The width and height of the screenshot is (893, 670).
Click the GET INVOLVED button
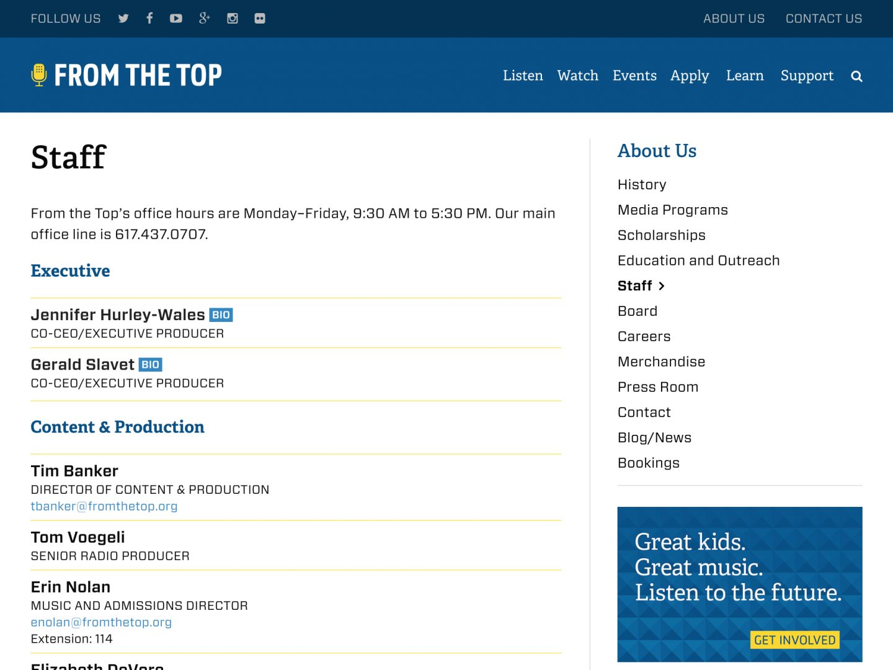(794, 640)
